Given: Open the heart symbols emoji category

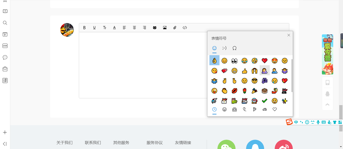Looking at the screenshot, I should 275,109.
